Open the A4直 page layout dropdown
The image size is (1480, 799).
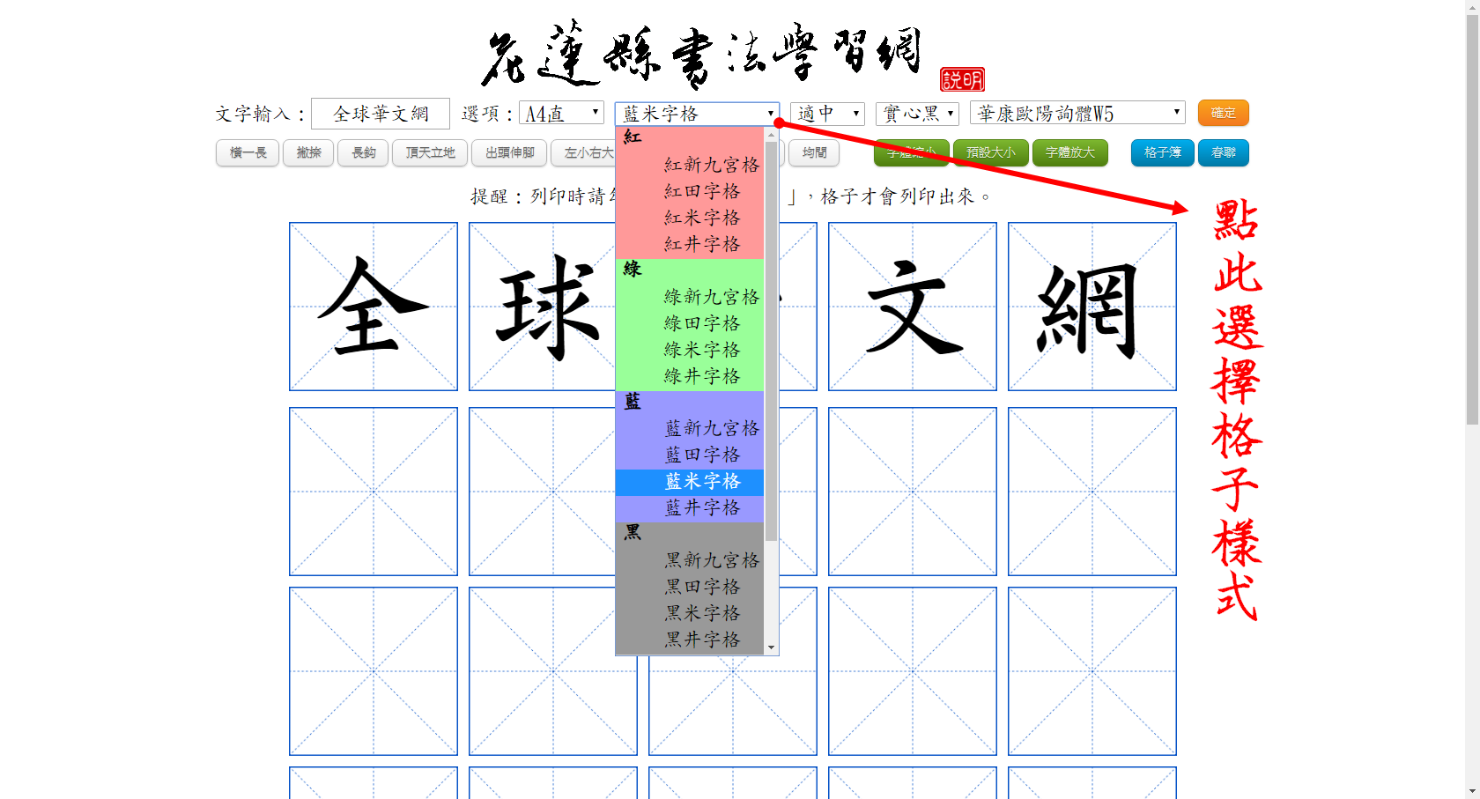[x=560, y=113]
